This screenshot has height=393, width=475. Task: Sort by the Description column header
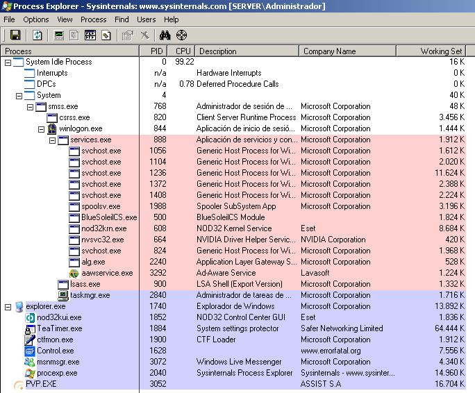[x=247, y=51]
